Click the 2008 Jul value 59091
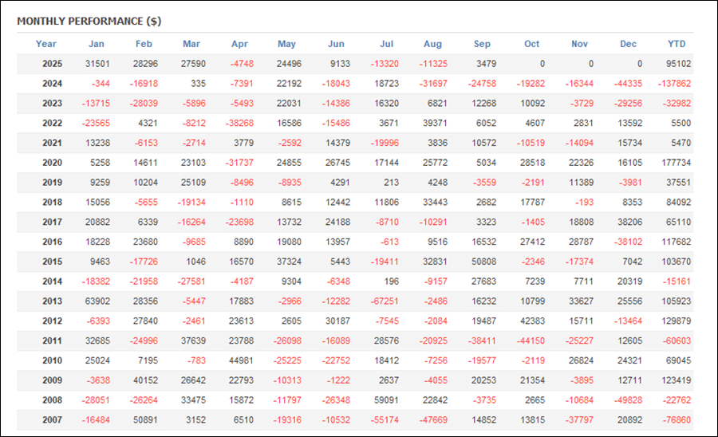The height and width of the screenshot is (437, 718). pyautogui.click(x=387, y=400)
